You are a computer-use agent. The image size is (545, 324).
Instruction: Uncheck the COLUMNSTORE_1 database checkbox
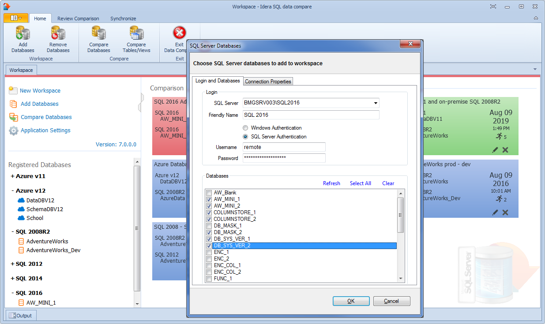point(209,212)
